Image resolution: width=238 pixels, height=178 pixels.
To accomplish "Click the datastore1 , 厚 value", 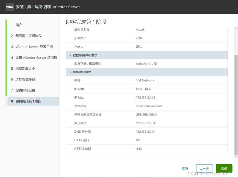I will click(x=146, y=64).
